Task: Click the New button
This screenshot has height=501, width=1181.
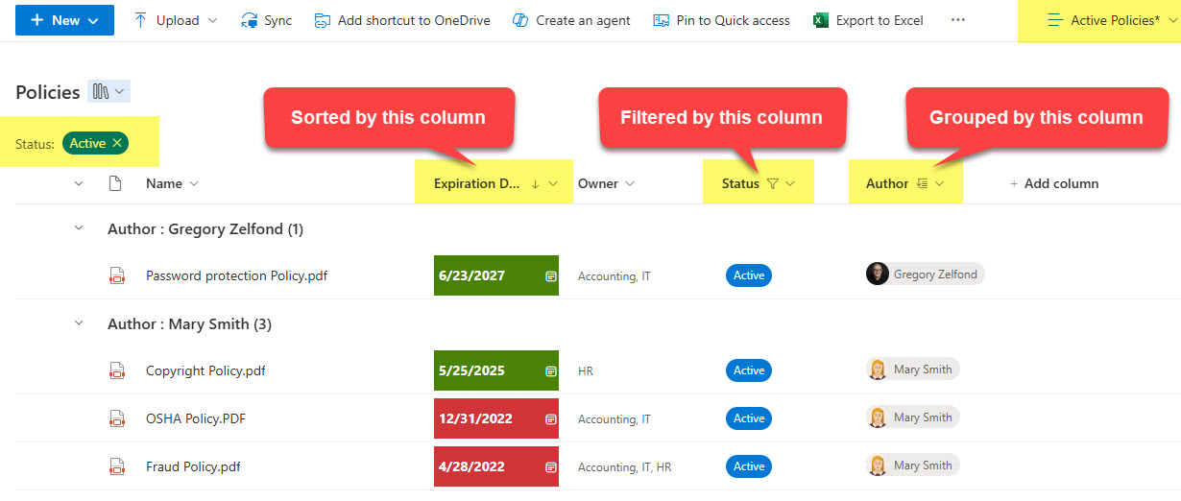Action: (x=64, y=20)
